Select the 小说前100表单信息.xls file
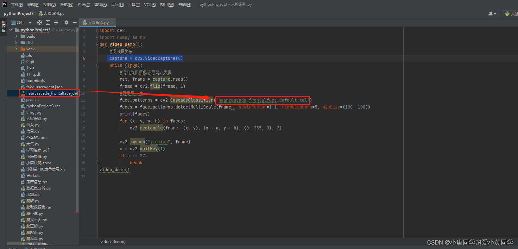 click(x=43, y=169)
